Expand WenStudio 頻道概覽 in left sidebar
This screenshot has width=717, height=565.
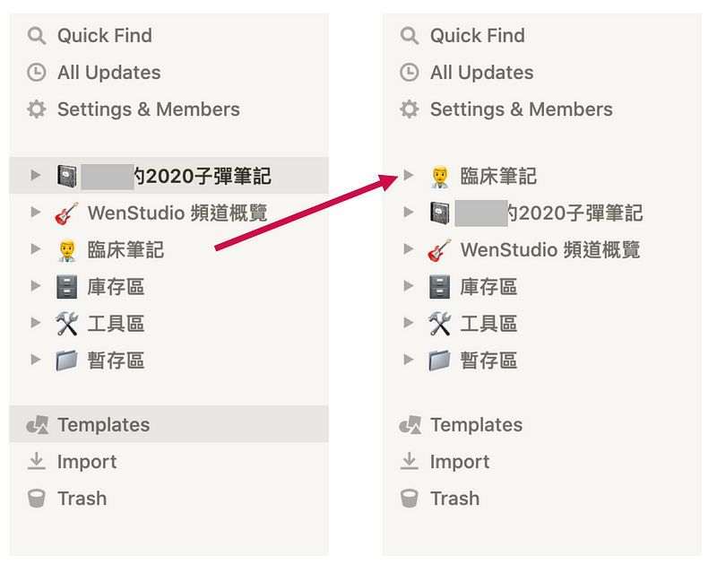point(36,213)
